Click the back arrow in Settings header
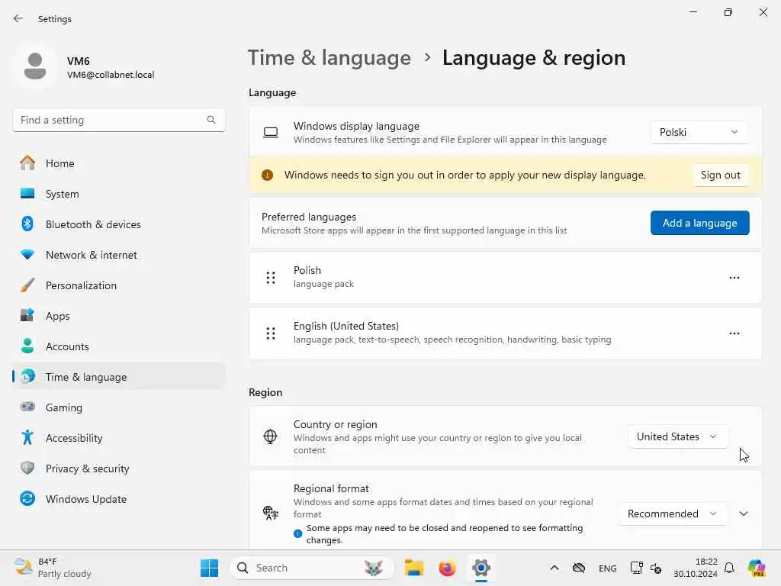Screen dimensions: 781x586 coord(18,18)
